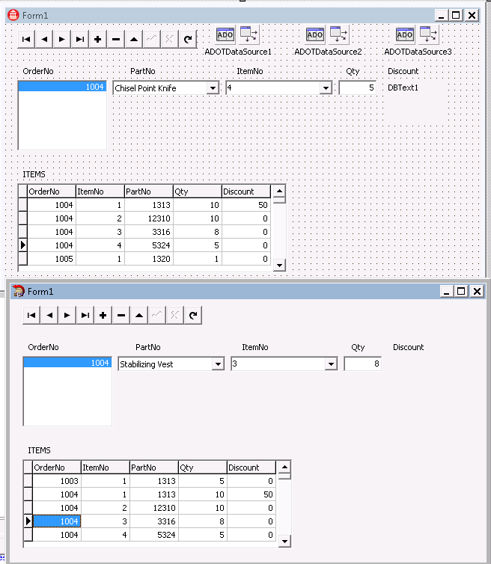Image resolution: width=491 pixels, height=564 pixels.
Task: Insert a record with lower Form1 plus button
Action: pyautogui.click(x=103, y=316)
